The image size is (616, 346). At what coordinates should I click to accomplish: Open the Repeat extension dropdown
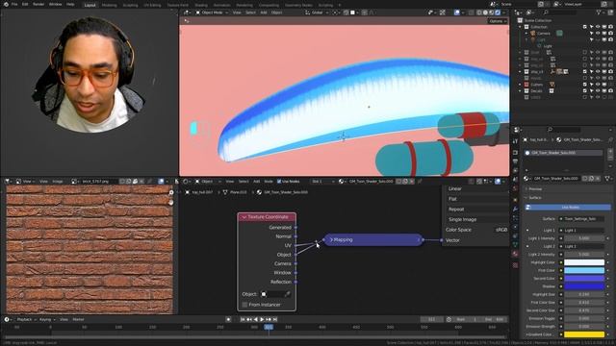coord(477,210)
